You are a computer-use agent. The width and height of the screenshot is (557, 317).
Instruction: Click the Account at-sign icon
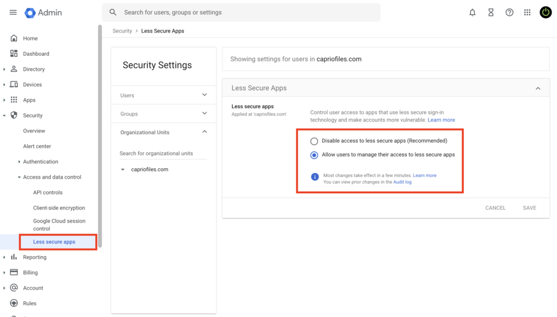click(14, 288)
